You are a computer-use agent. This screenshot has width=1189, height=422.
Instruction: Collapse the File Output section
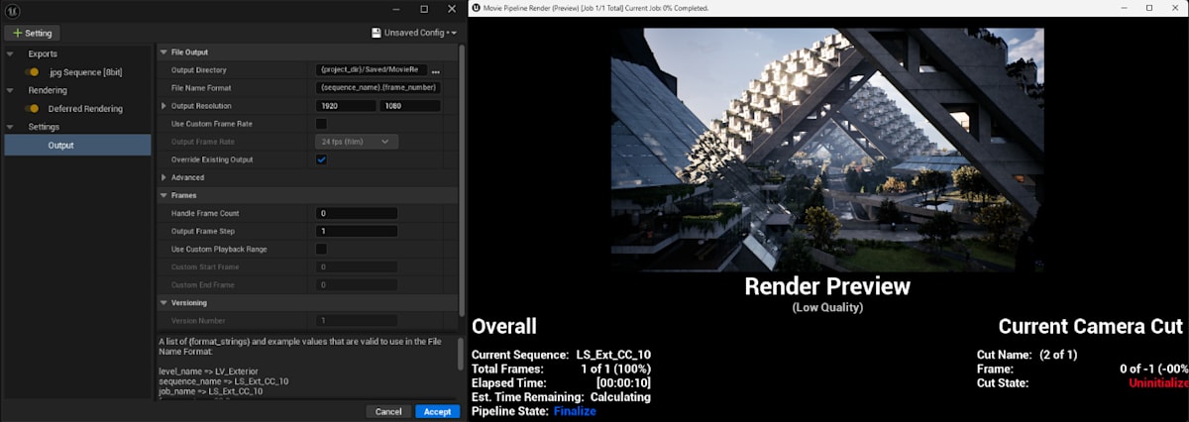coord(164,52)
